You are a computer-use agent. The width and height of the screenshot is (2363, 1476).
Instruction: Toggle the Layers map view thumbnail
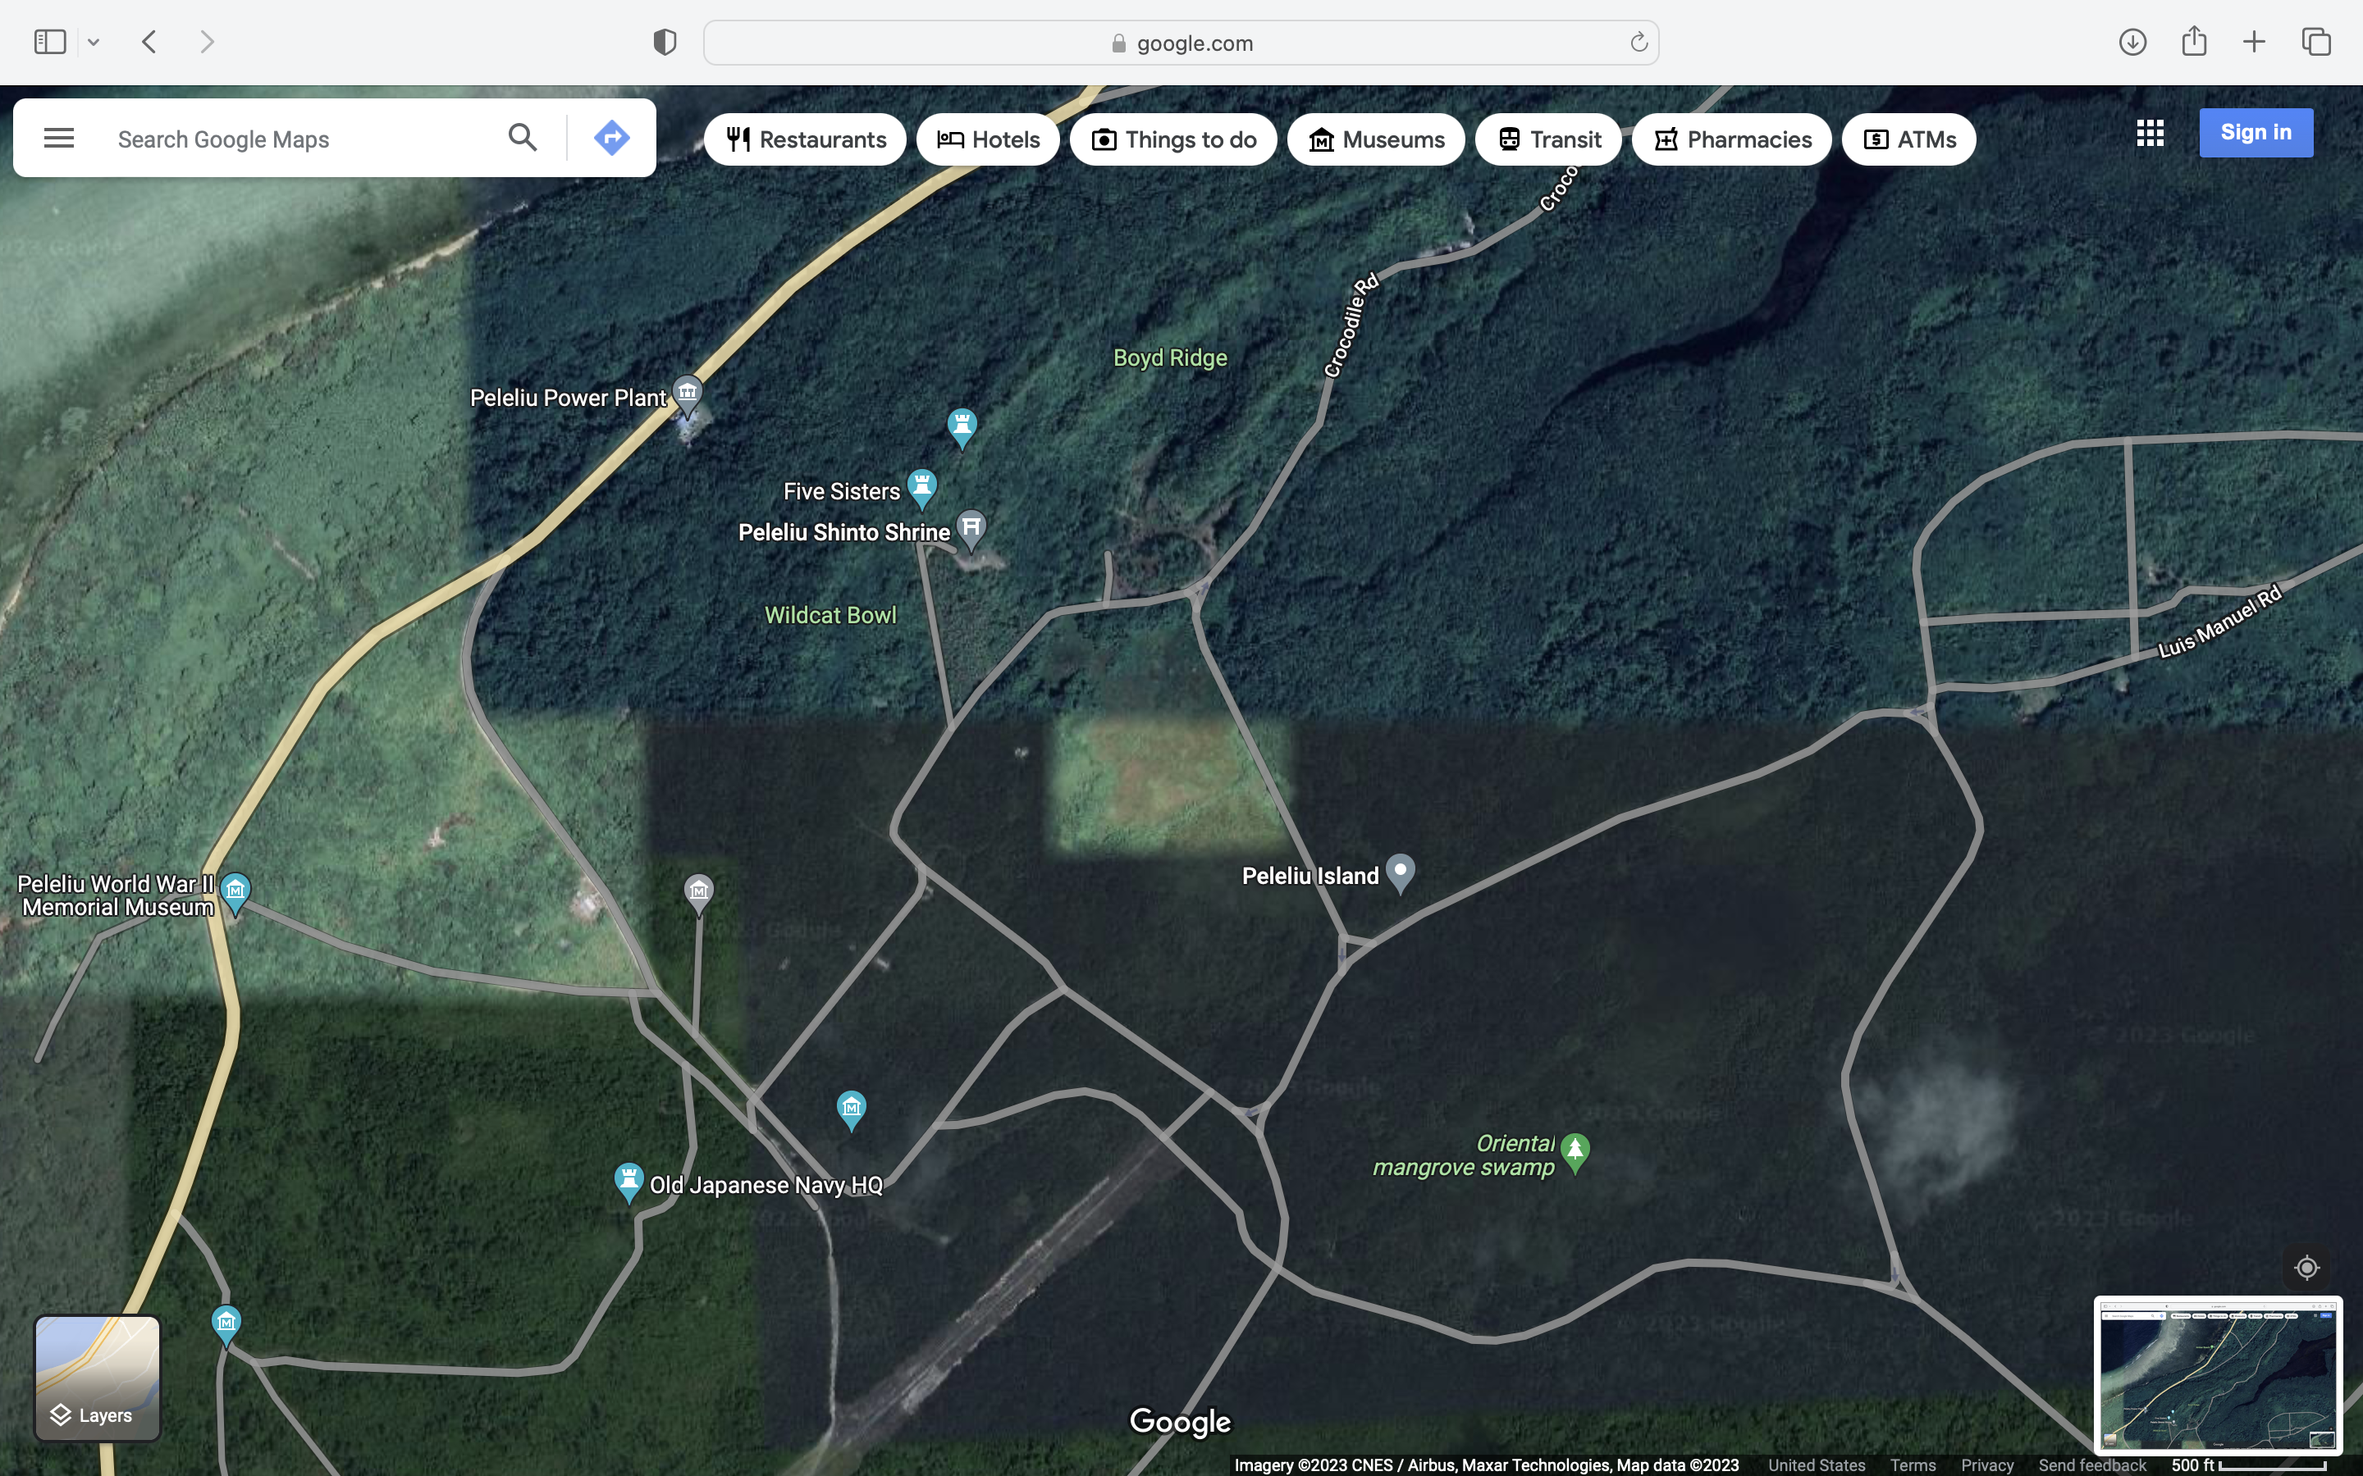(x=98, y=1378)
